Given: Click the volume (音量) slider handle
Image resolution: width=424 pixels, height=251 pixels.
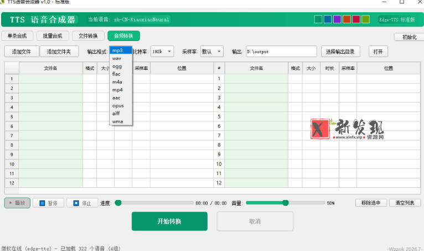Looking at the screenshot, I should (286, 203).
